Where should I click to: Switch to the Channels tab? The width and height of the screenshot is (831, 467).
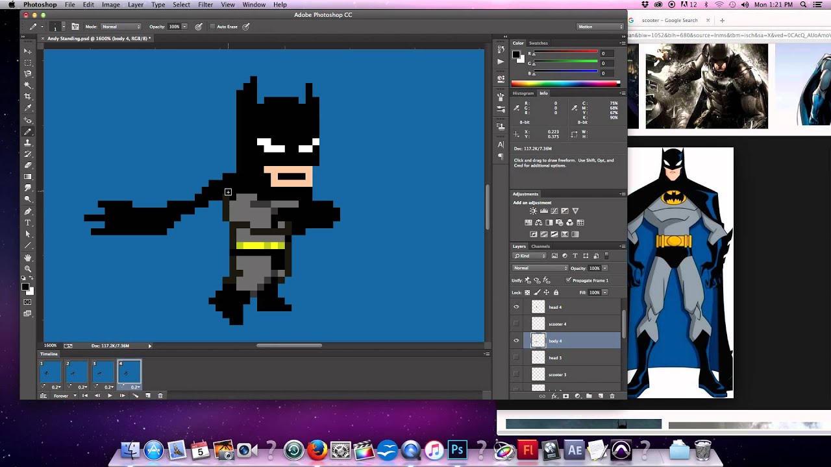click(x=541, y=246)
